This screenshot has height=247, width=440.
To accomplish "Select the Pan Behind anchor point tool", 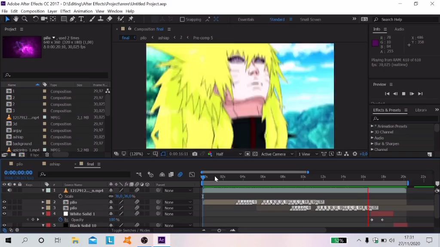I will coord(53,19).
